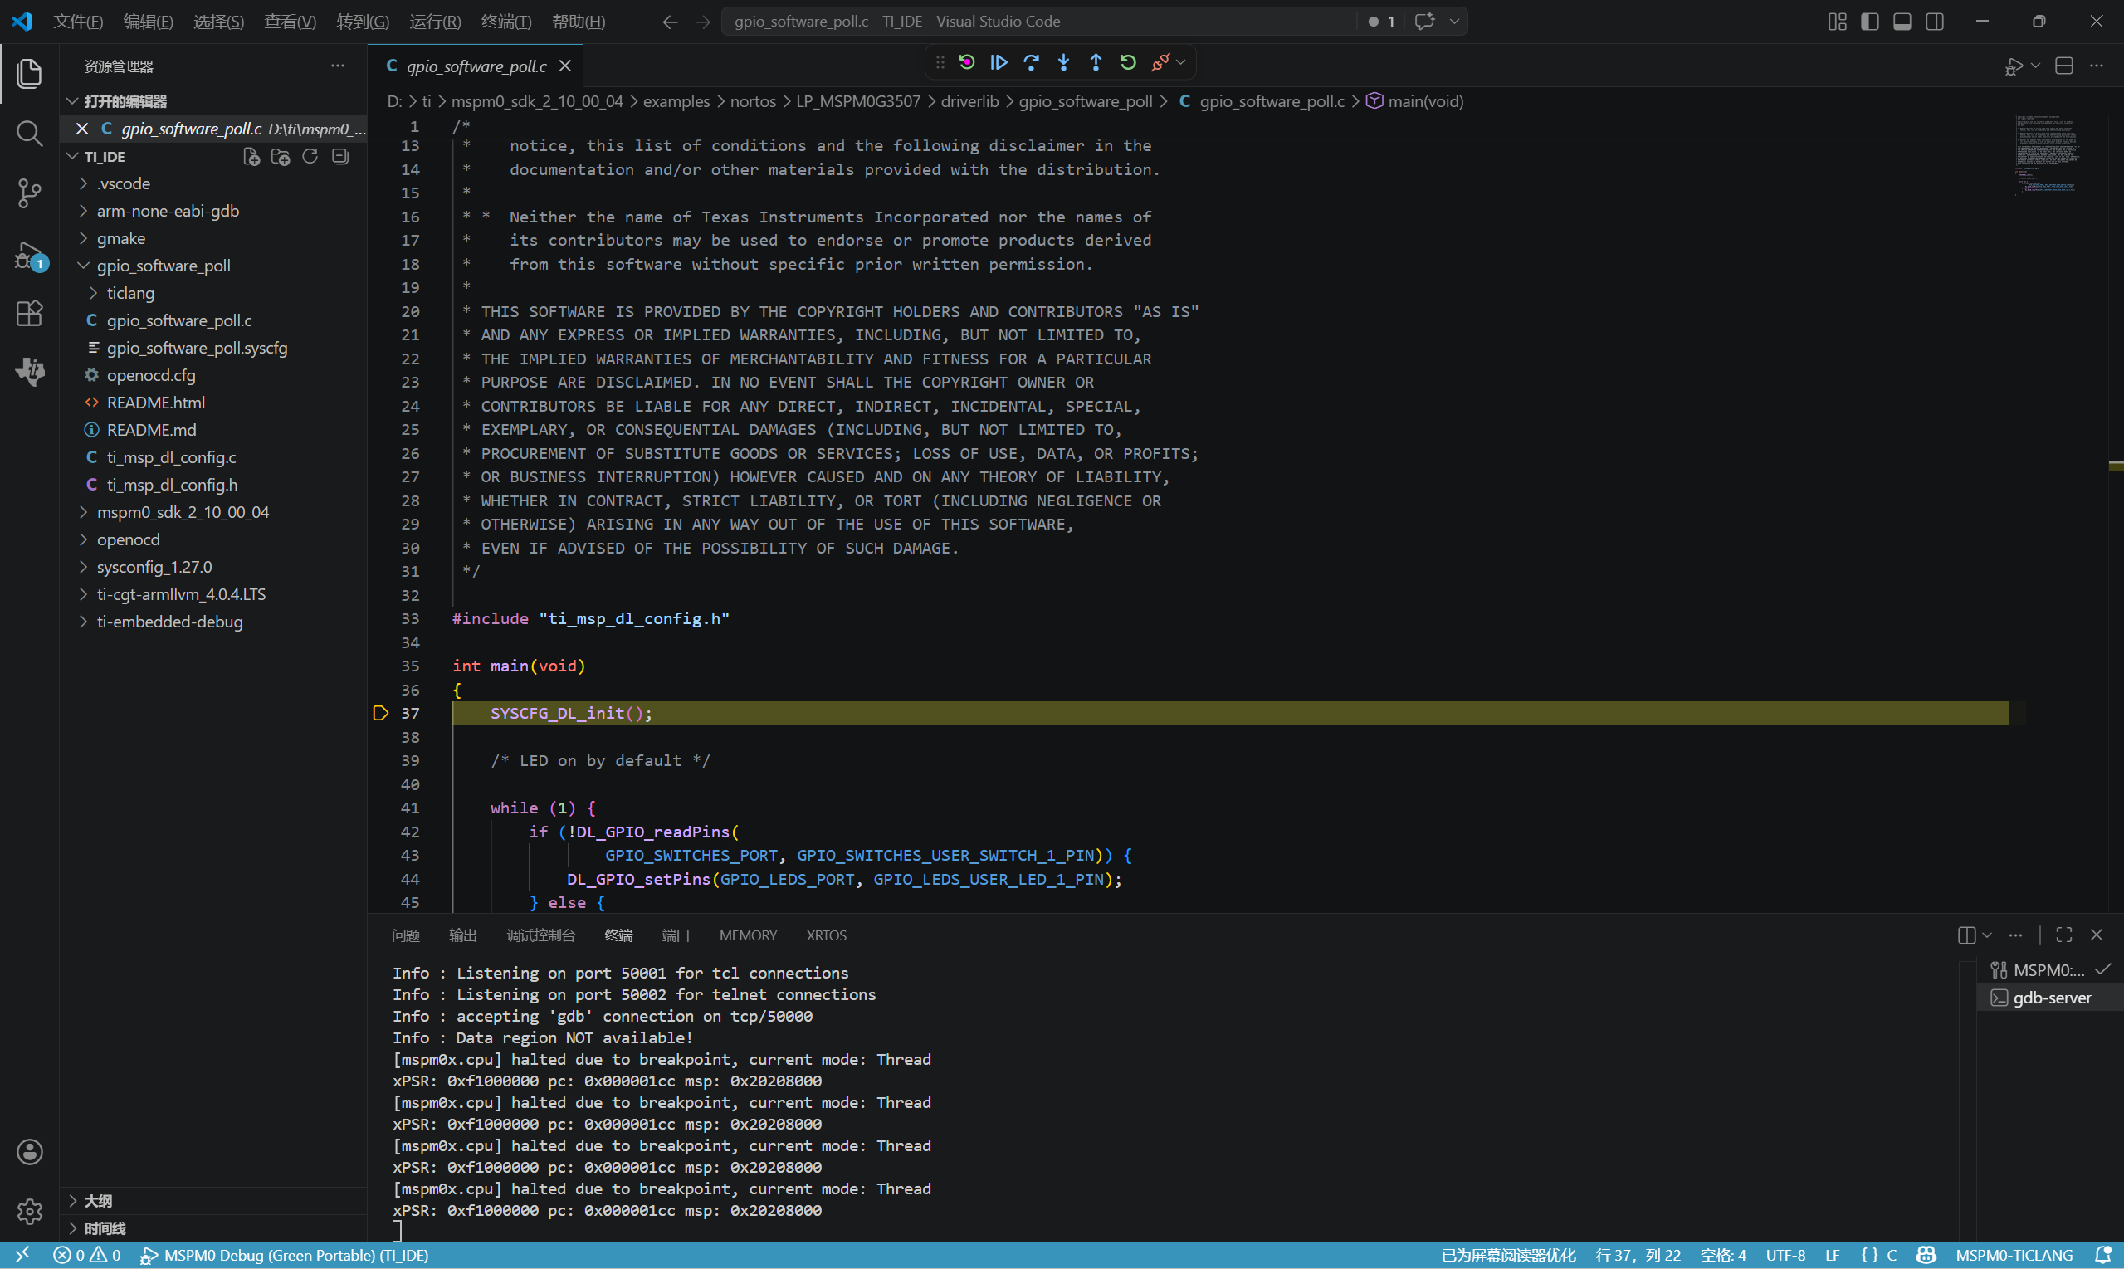Click Step Into in the debug toolbar
The width and height of the screenshot is (2124, 1269).
point(1064,62)
